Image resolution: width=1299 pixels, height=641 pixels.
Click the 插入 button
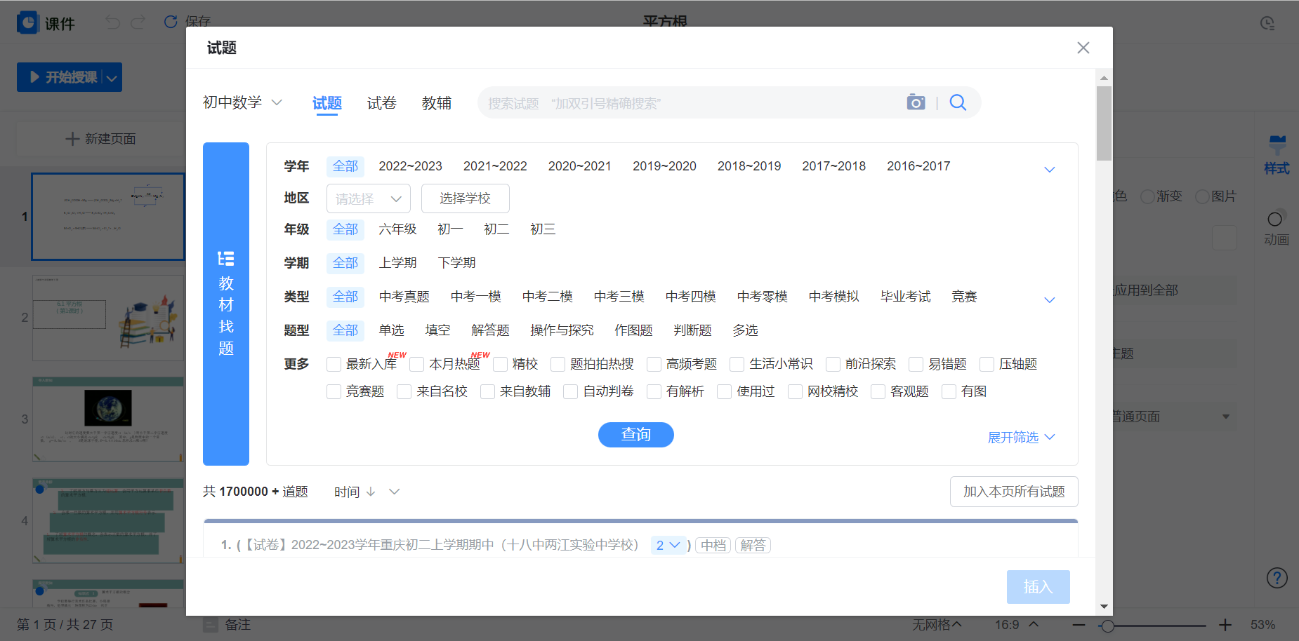[x=1038, y=587]
